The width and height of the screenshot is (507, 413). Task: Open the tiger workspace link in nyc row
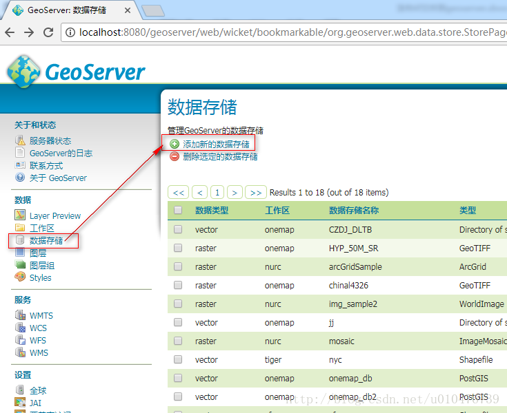click(x=273, y=359)
